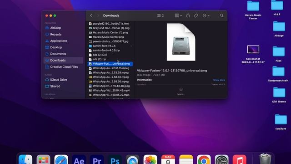Open Pass desktop folder
Screen dimensions: 291x164
pyautogui.click(x=279, y=54)
